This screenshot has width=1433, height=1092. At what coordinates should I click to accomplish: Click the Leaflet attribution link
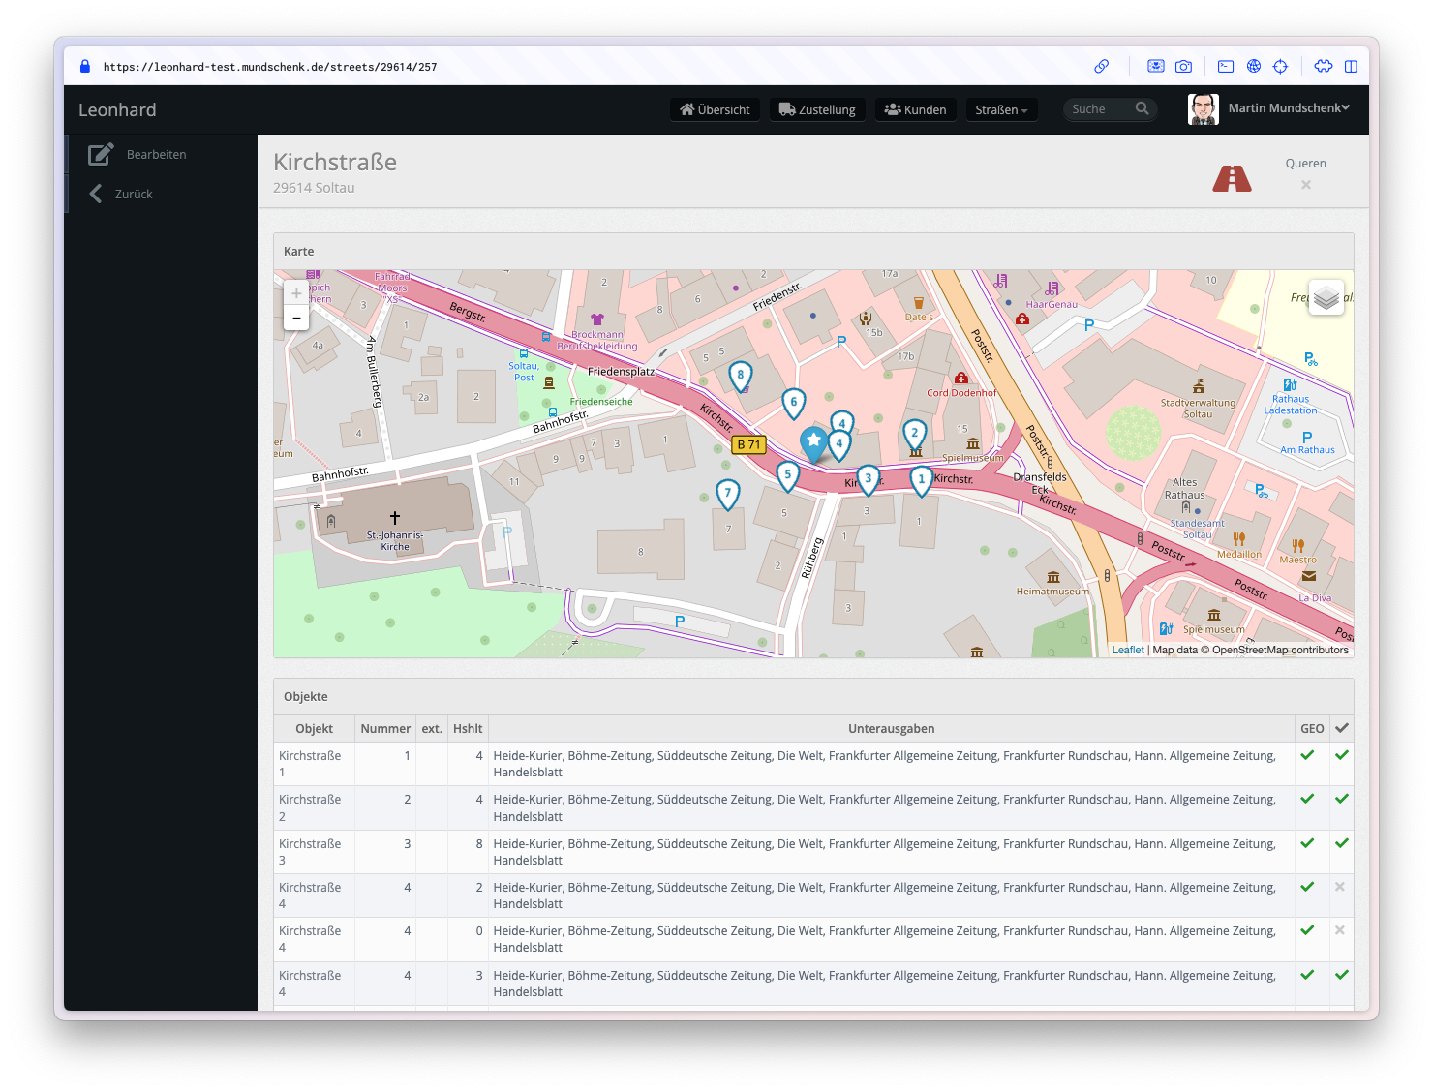[x=1127, y=650]
